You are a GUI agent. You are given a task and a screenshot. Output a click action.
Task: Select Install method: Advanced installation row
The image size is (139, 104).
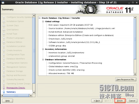(x=66, y=32)
